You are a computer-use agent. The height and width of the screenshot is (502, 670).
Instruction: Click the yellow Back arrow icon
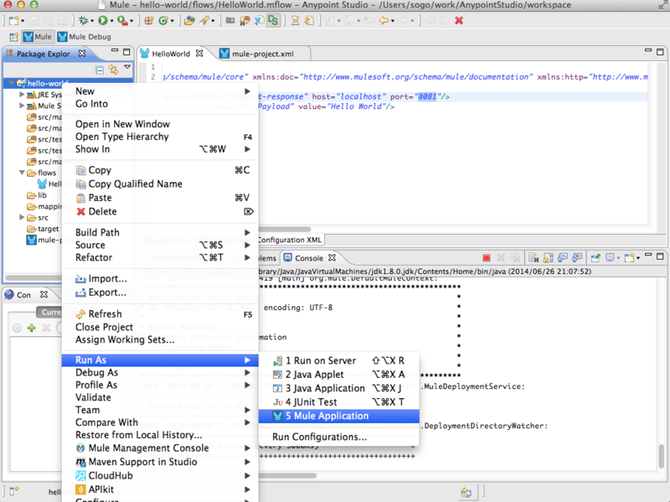pyautogui.click(x=384, y=20)
